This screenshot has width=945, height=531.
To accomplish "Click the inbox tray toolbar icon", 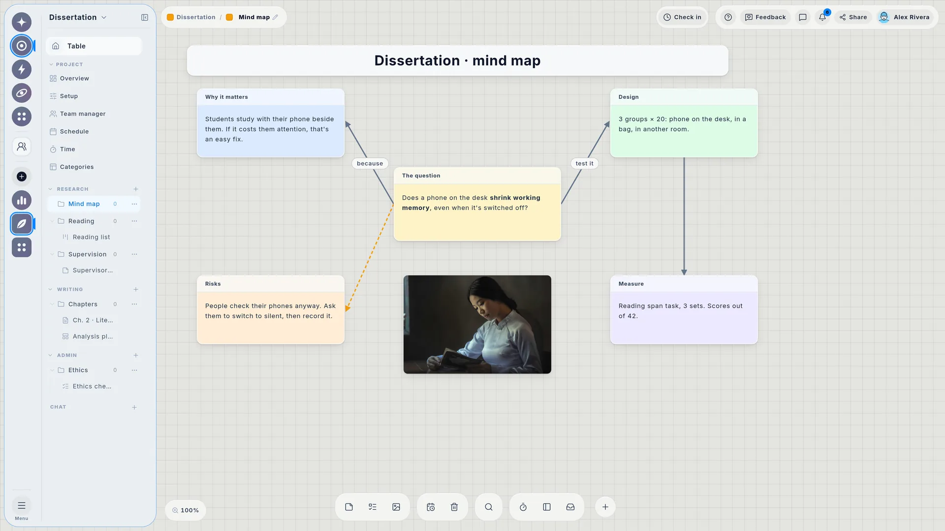I will pyautogui.click(x=570, y=507).
